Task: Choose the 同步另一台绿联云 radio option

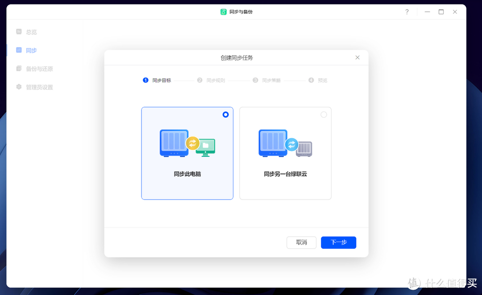Action: (x=323, y=115)
